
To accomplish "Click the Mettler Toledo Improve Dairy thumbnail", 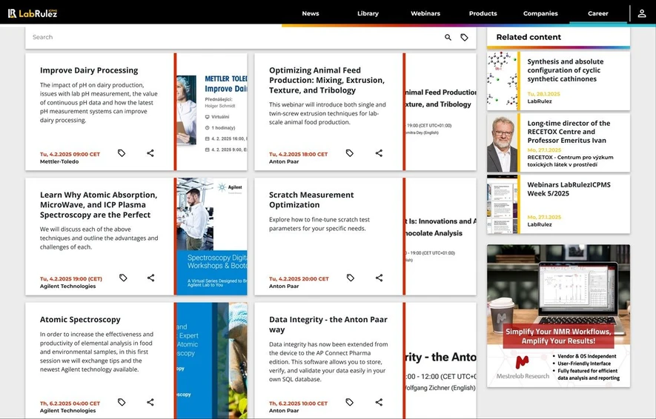I will [x=212, y=112].
